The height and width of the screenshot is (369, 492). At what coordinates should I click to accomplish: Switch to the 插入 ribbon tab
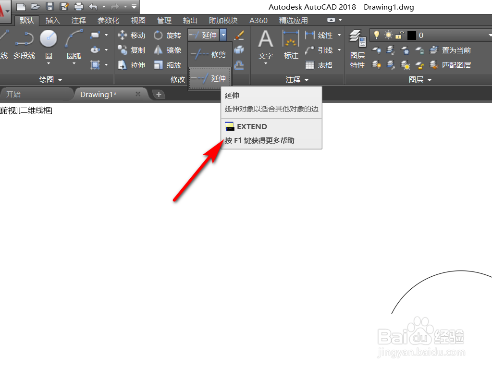click(52, 20)
